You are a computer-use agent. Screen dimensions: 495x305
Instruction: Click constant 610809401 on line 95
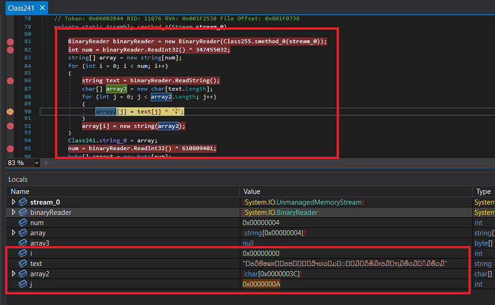point(197,148)
